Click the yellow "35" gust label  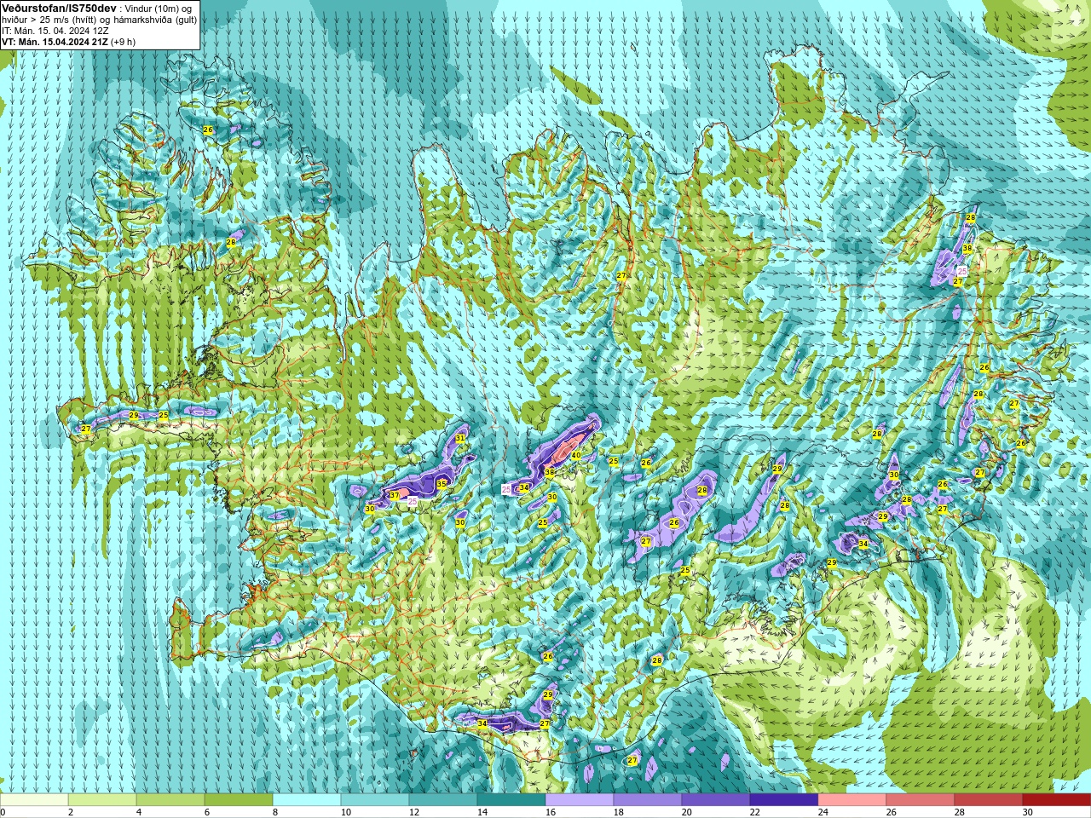pyautogui.click(x=441, y=484)
